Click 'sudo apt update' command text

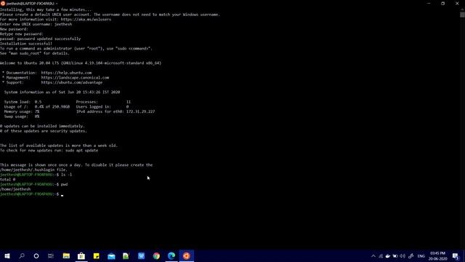(81, 151)
